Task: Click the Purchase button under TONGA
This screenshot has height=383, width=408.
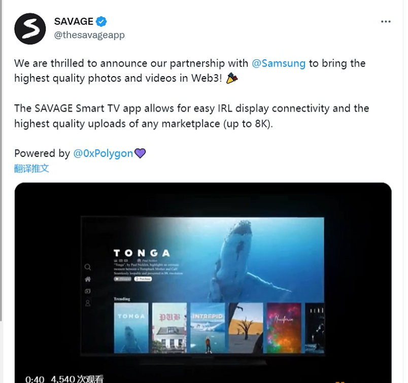Action: click(x=143, y=279)
